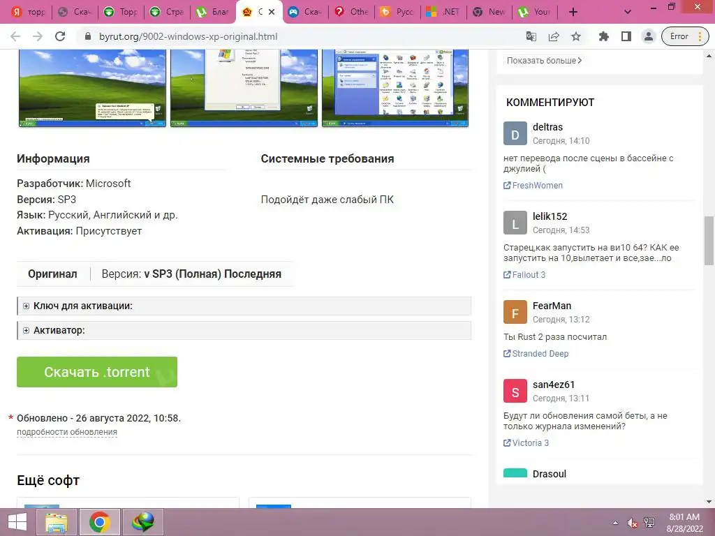This screenshot has height=536, width=715.
Task: Click the page vertical scrollbar thumb
Action: click(x=709, y=241)
